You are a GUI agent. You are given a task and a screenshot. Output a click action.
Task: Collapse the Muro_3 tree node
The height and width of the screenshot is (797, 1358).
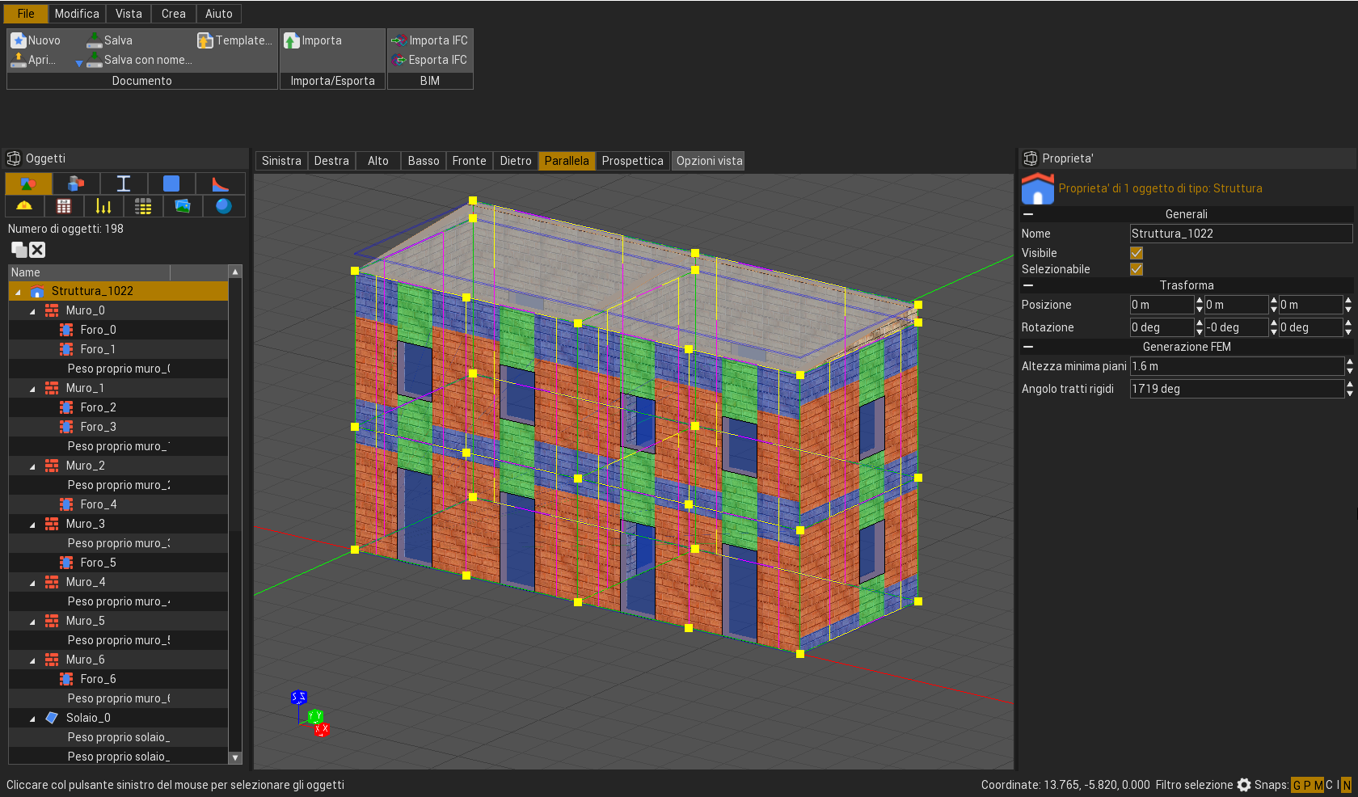coord(32,525)
